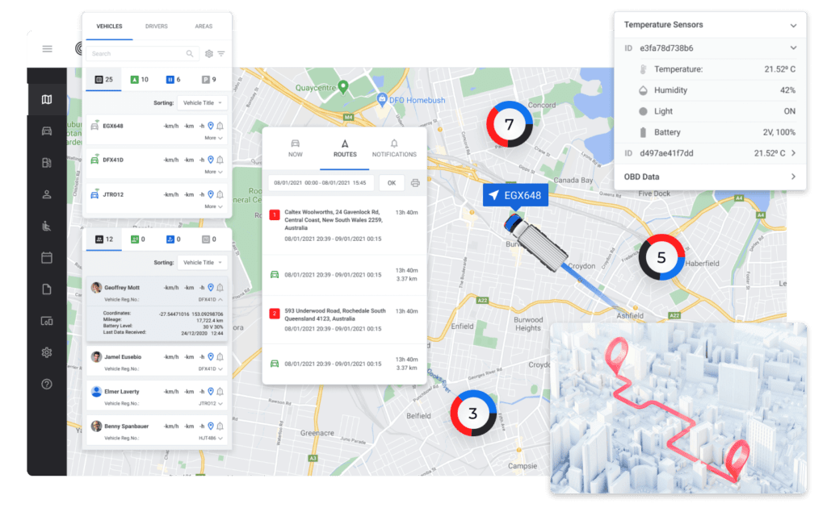The width and height of the screenshot is (827, 516).
Task: Locate driver Geoffrey Mott with pin icon
Action: pyautogui.click(x=211, y=287)
